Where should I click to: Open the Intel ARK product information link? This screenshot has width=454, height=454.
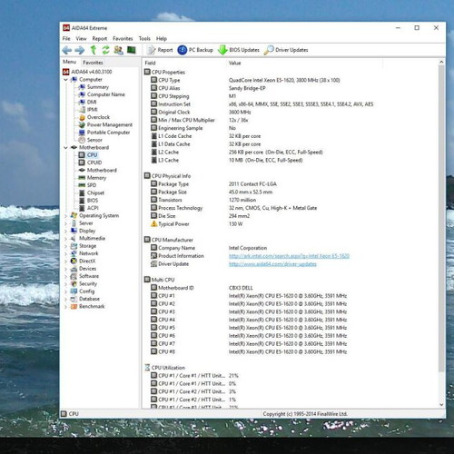pos(289,256)
